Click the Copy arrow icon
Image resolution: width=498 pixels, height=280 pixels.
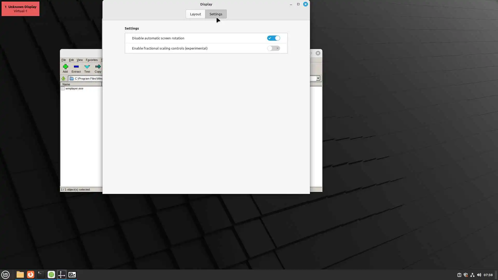pyautogui.click(x=98, y=67)
